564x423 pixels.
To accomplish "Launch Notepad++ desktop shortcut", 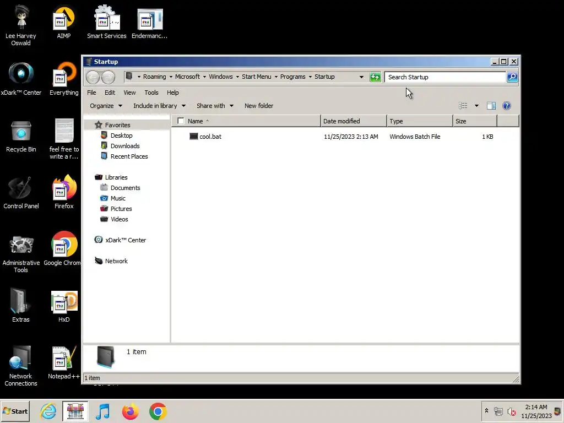I will [64, 362].
